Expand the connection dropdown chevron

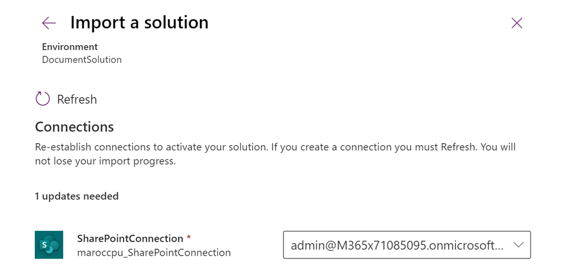518,245
